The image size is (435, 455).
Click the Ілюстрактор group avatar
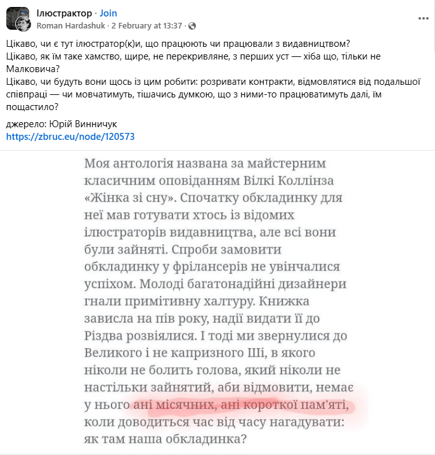(x=18, y=18)
